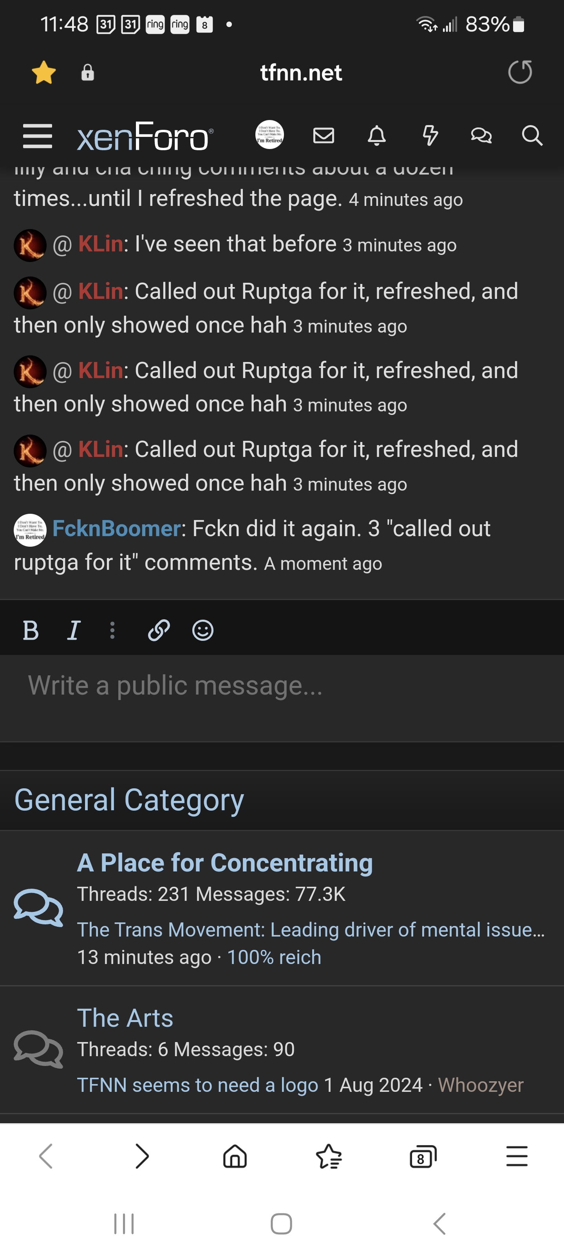Tap the browser page reload icon
The image size is (564, 1255).
pos(520,73)
